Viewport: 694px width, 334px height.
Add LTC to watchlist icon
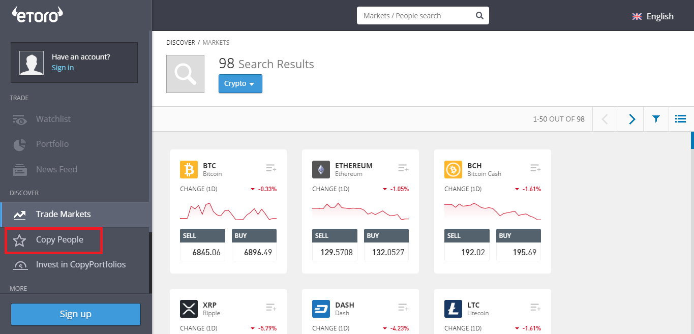pyautogui.click(x=535, y=308)
